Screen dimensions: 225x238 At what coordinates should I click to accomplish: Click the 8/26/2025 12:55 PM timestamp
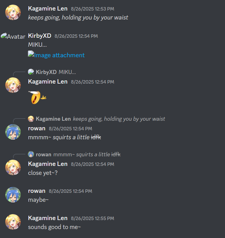tap(93, 218)
